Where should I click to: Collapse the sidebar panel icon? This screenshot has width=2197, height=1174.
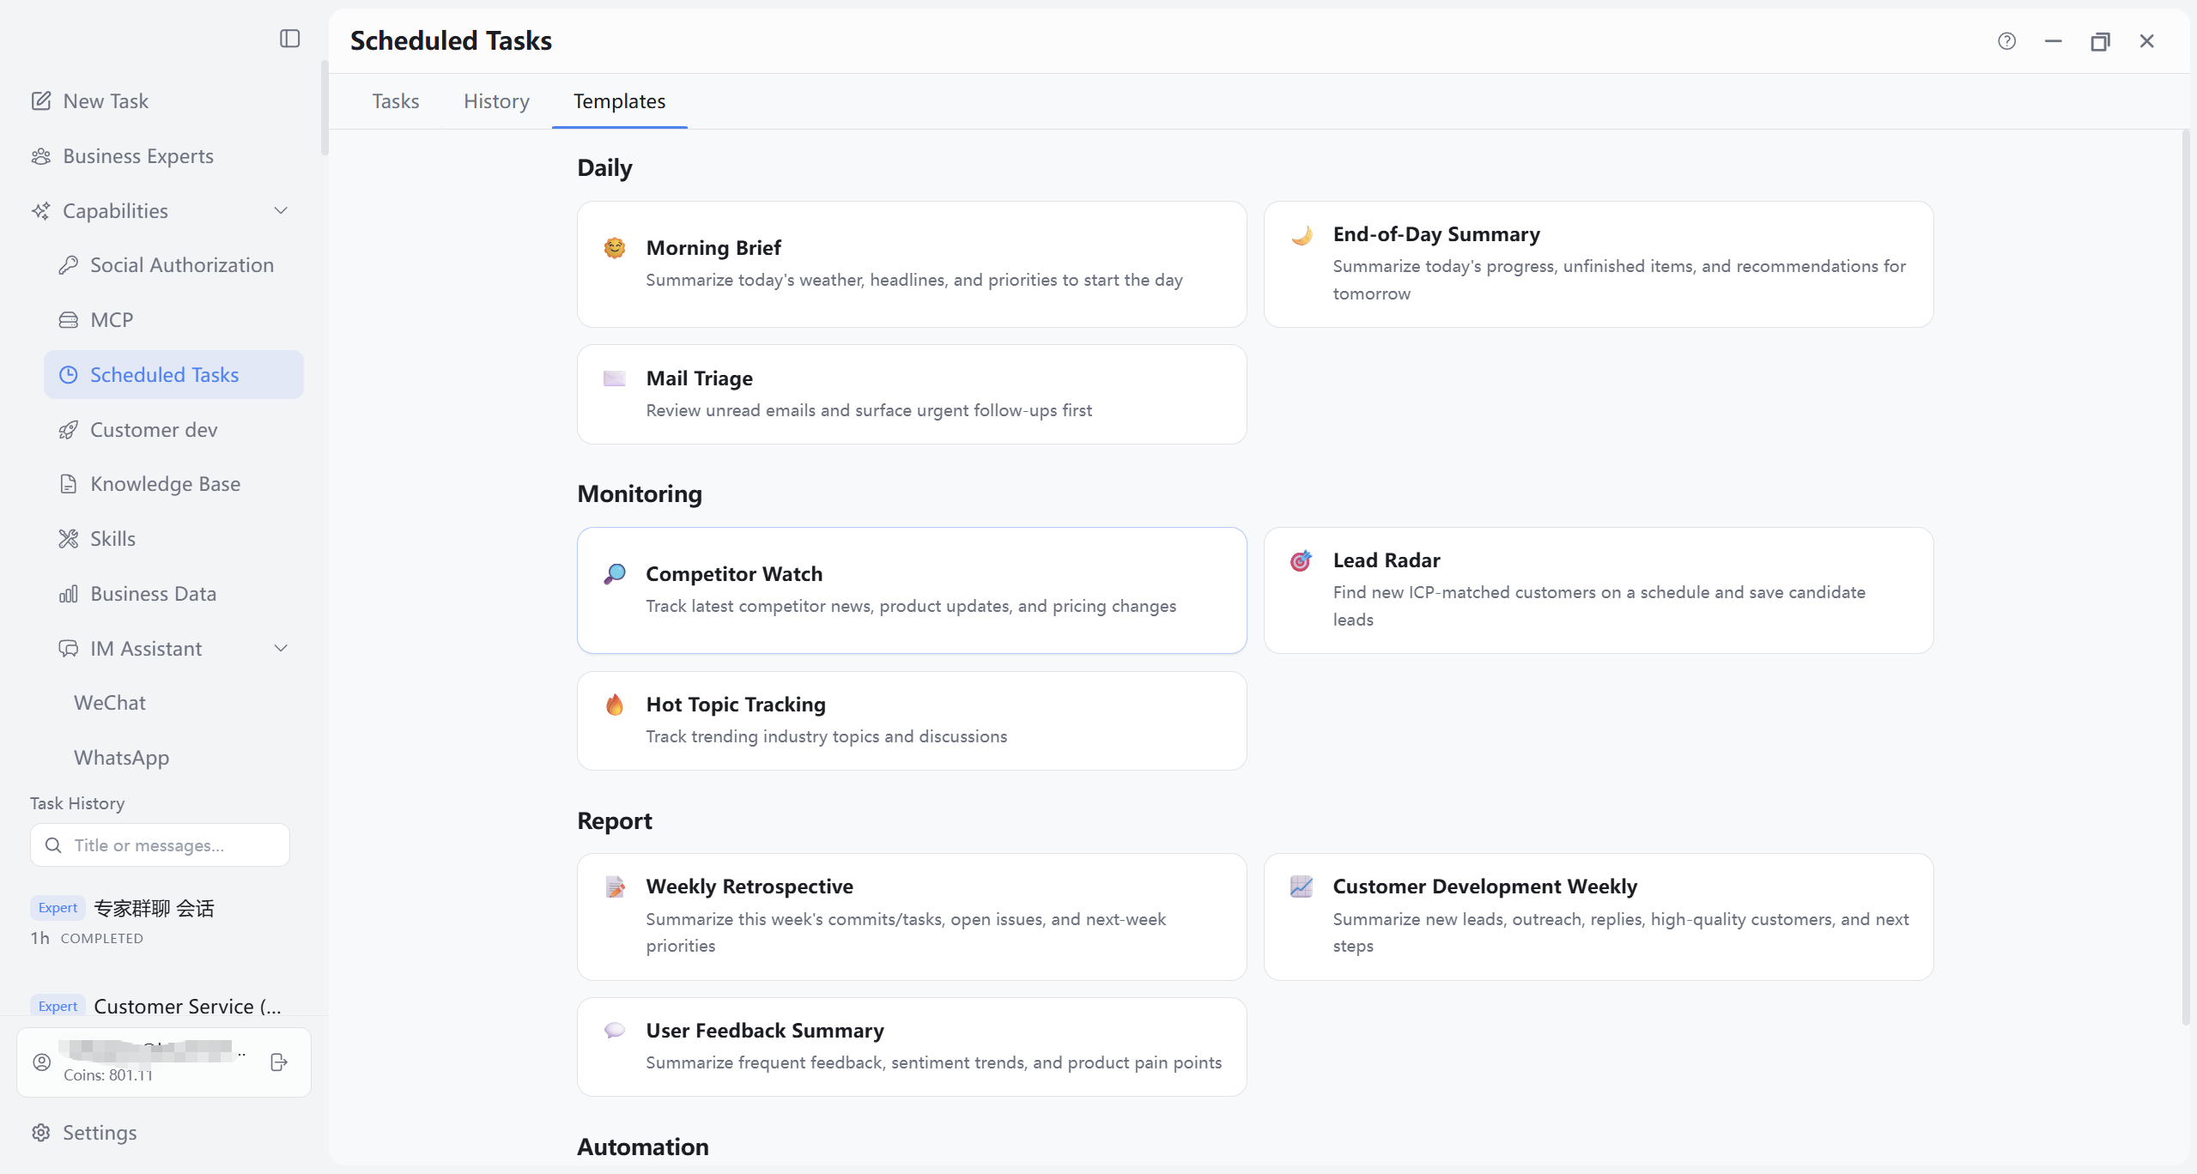[x=290, y=39]
